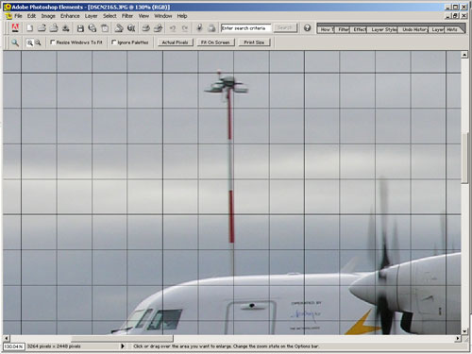
Task: Click the horizontal scrollbar thumb
Action: tap(122, 339)
